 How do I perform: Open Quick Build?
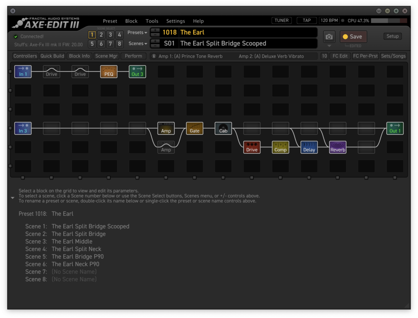coord(52,56)
